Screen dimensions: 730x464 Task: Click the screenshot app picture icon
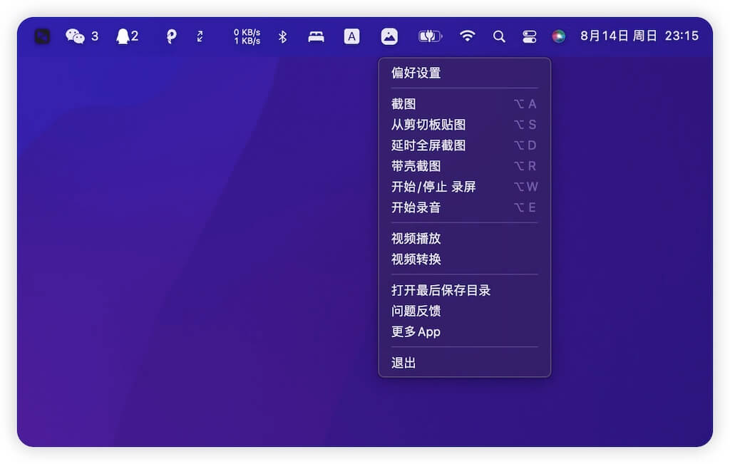pos(389,36)
